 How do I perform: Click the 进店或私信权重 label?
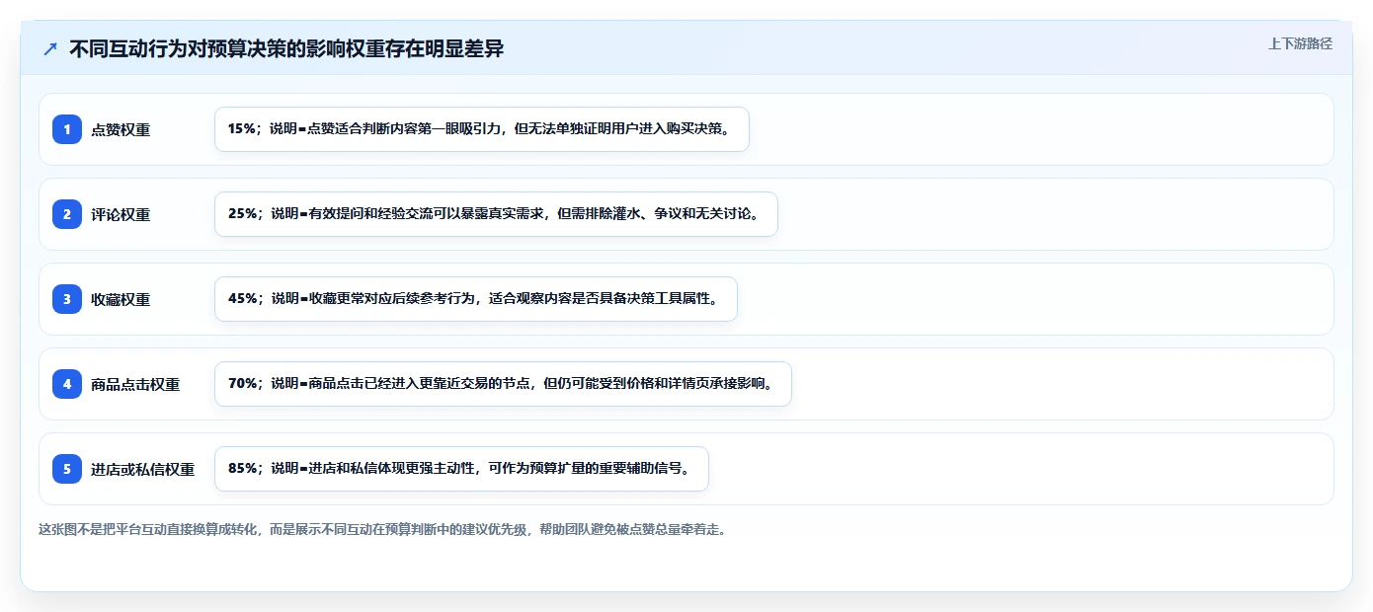(x=142, y=469)
